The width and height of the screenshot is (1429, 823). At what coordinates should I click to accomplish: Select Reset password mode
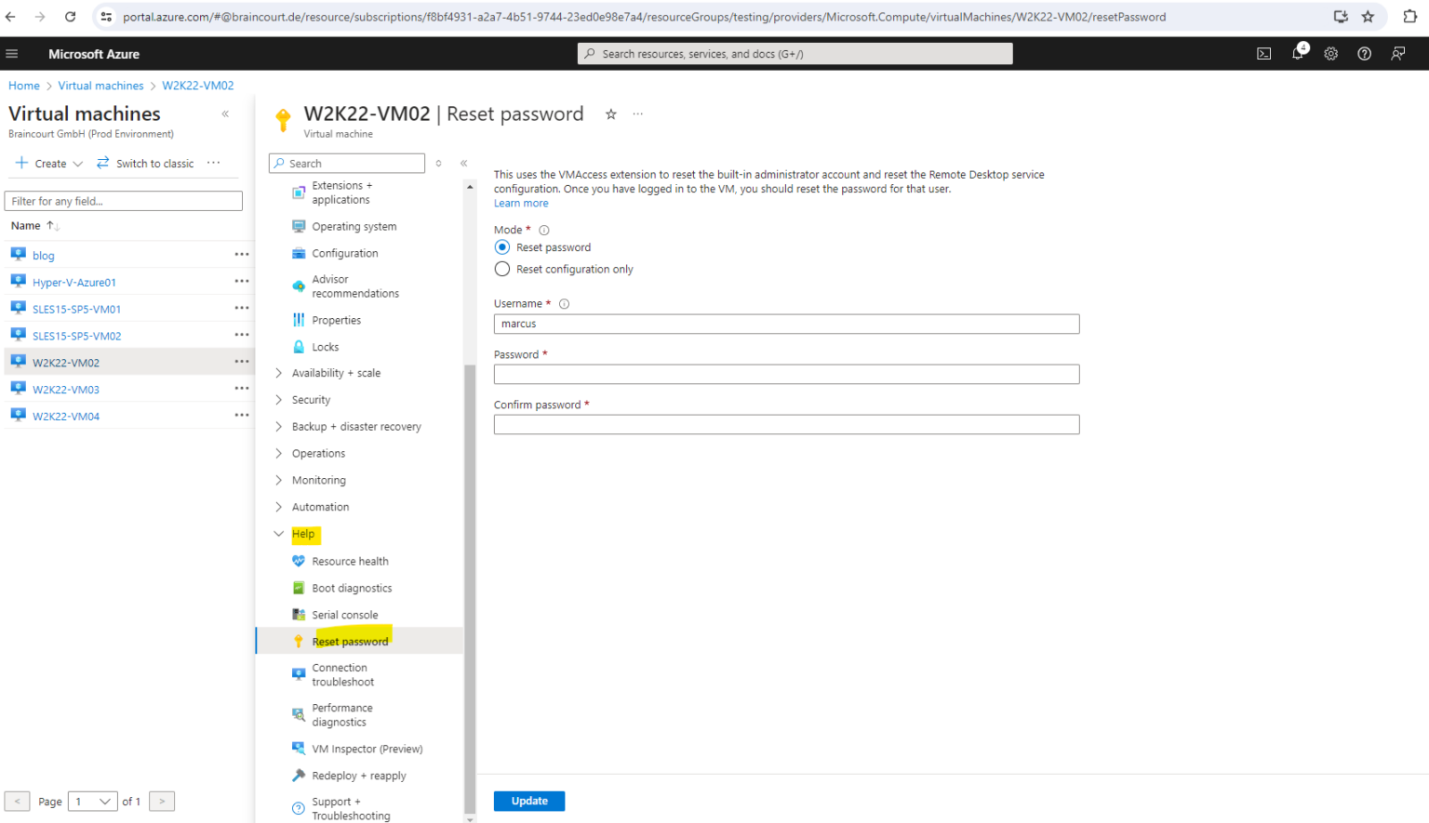click(x=502, y=246)
